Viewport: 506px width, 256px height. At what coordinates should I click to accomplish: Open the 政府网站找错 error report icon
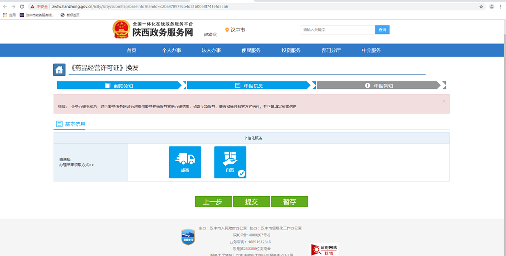[324, 250]
